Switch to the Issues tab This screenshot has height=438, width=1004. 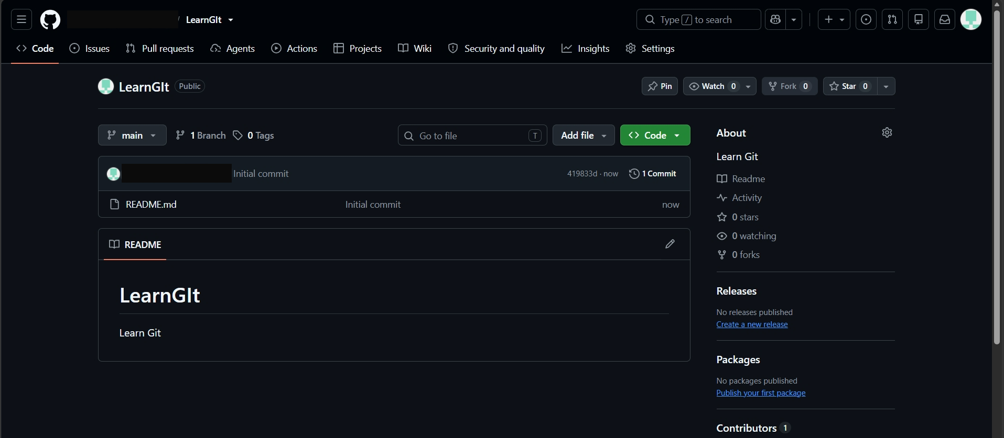pyautogui.click(x=90, y=49)
